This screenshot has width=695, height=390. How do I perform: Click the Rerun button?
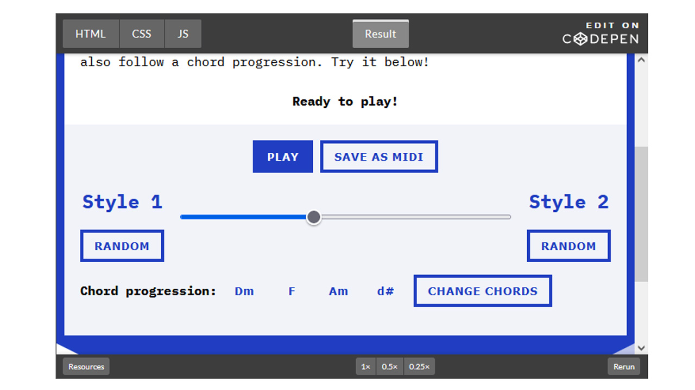[624, 367]
